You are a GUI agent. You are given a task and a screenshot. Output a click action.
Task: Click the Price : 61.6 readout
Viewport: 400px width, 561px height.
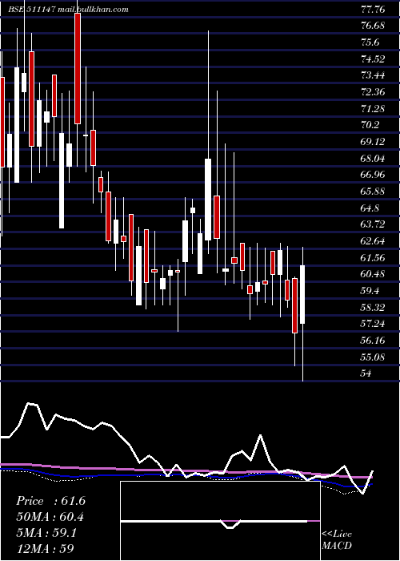[50, 501]
